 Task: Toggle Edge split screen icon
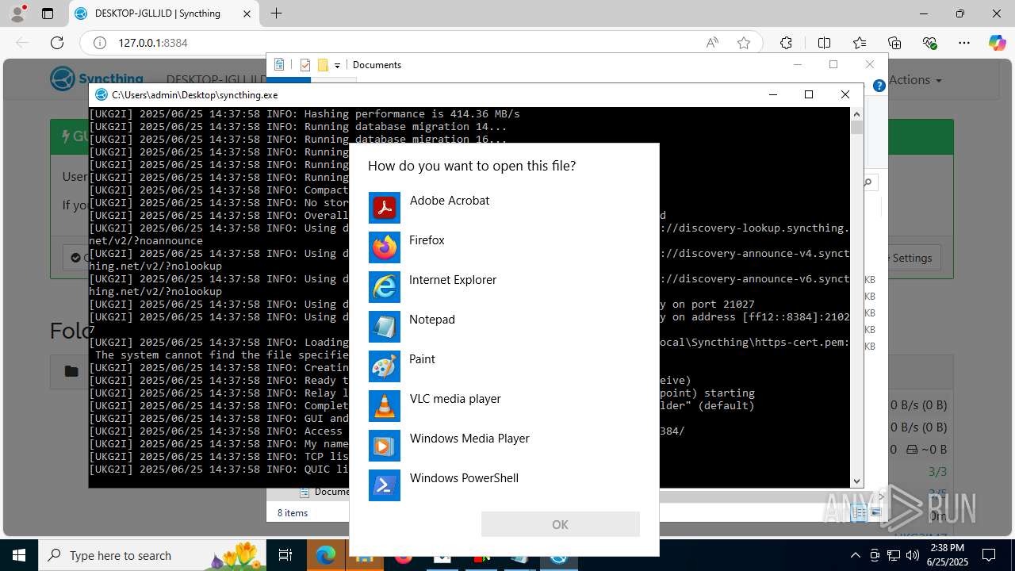click(x=824, y=43)
